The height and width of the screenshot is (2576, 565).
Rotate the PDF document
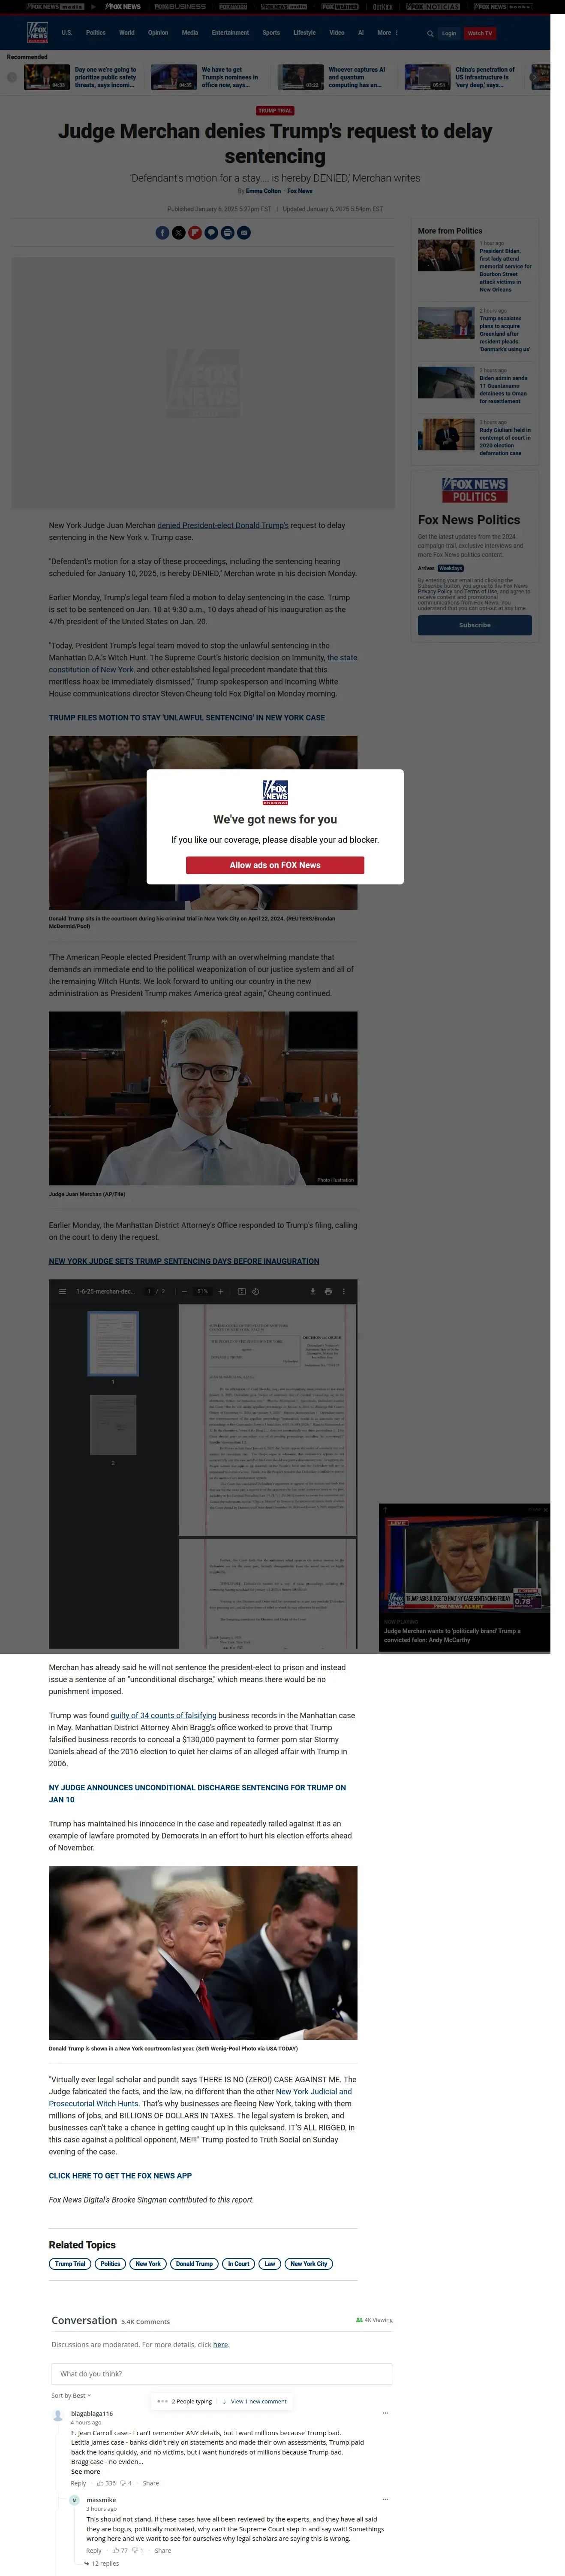255,1291
